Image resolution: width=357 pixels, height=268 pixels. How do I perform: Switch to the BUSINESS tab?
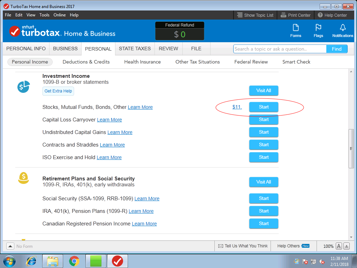pos(65,49)
